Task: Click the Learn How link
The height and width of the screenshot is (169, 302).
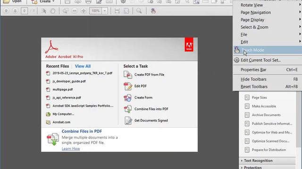Action: (71, 149)
